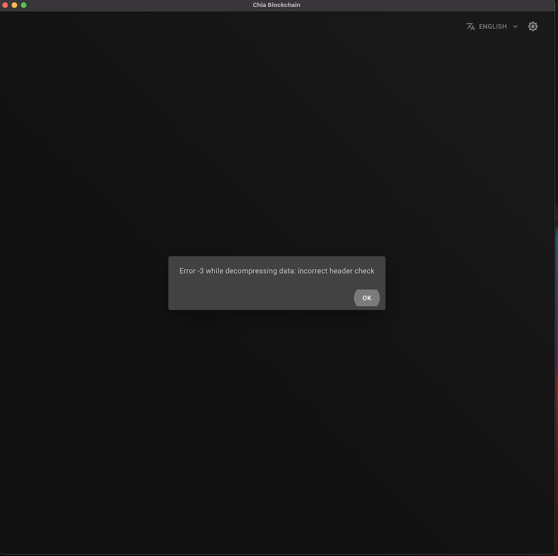The image size is (558, 556).
Task: Close the Chia Blockchain window
Action: click(5, 5)
